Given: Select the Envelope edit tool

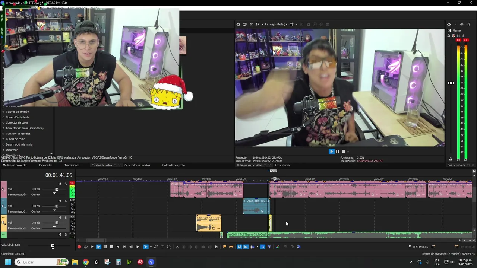Looking at the screenshot, I should tap(156, 246).
